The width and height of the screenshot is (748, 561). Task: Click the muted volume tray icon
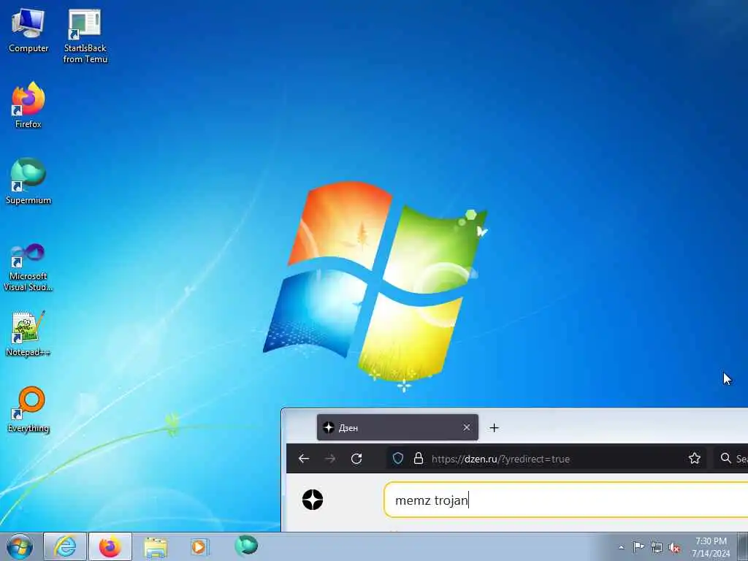click(x=674, y=547)
